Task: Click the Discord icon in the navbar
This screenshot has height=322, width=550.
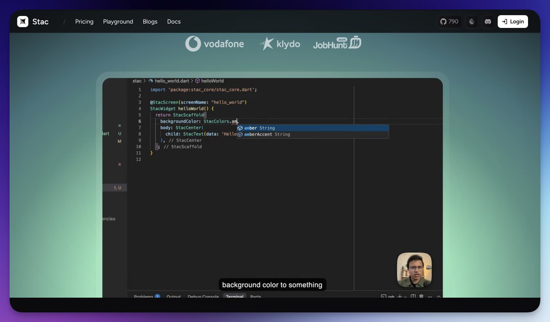Action: [x=488, y=21]
